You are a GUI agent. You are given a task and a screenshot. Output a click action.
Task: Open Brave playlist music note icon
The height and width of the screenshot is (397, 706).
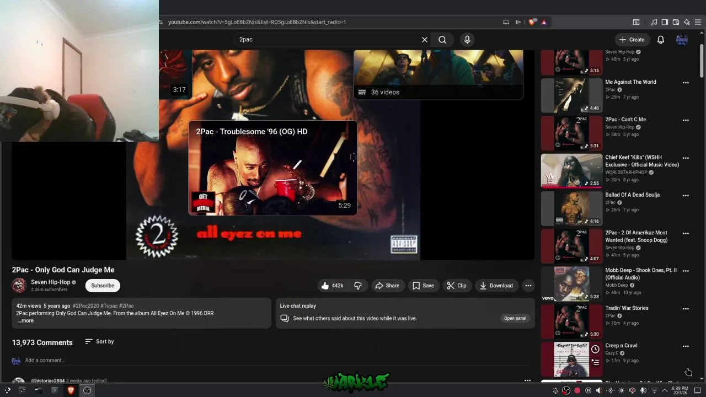[x=654, y=22]
